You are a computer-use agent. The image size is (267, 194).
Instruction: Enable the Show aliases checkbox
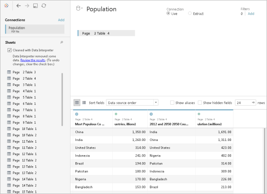[173, 103]
